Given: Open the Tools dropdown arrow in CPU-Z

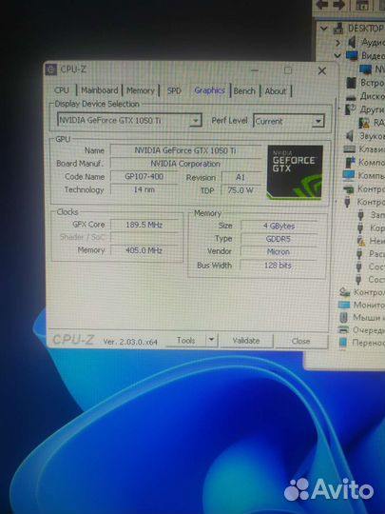Looking at the screenshot, I should pos(212,340).
